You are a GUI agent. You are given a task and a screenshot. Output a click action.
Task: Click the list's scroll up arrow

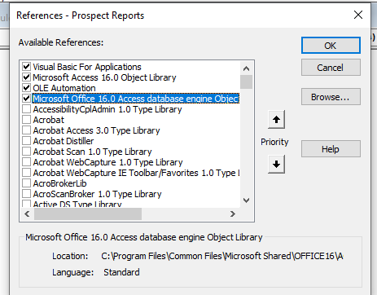point(246,68)
